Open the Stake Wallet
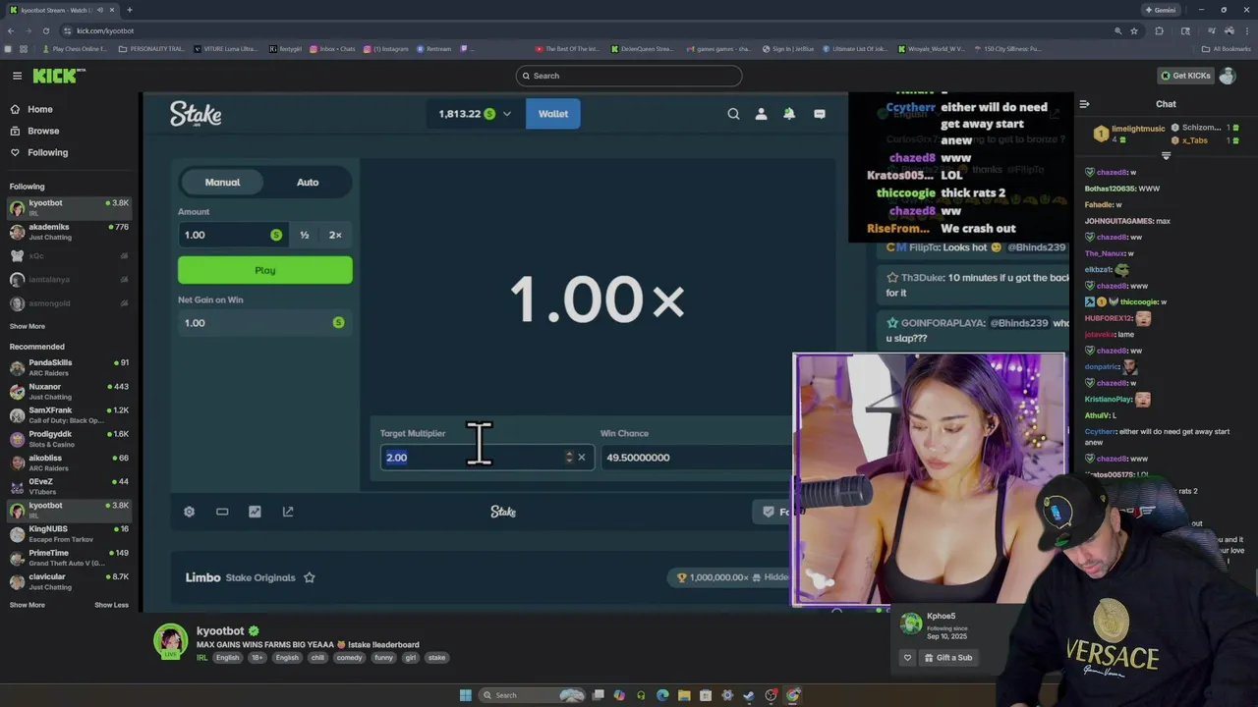 pyautogui.click(x=553, y=114)
